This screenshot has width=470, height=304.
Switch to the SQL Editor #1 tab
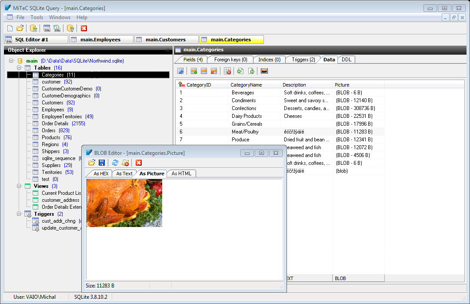pyautogui.click(x=36, y=40)
